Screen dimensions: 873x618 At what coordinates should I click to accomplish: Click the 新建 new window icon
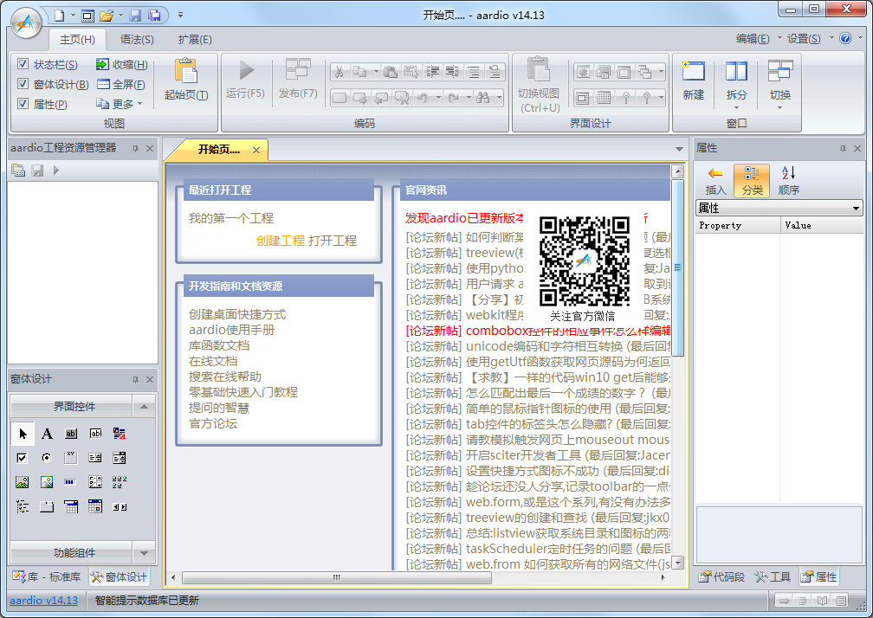[x=693, y=71]
